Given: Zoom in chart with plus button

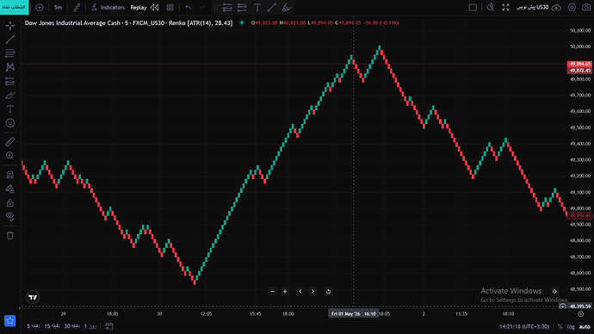Looking at the screenshot, I should pyautogui.click(x=285, y=292).
